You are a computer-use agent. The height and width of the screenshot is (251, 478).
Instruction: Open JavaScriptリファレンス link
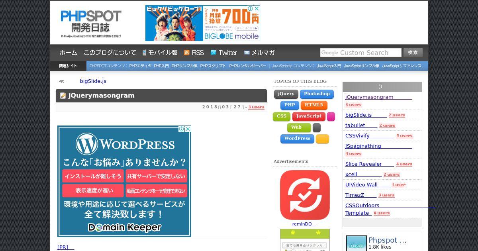(402, 66)
